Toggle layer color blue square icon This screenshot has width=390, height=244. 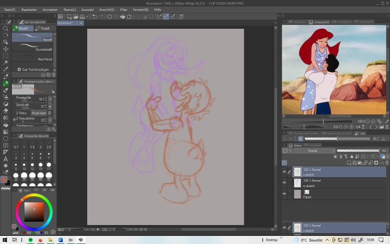coord(383,157)
